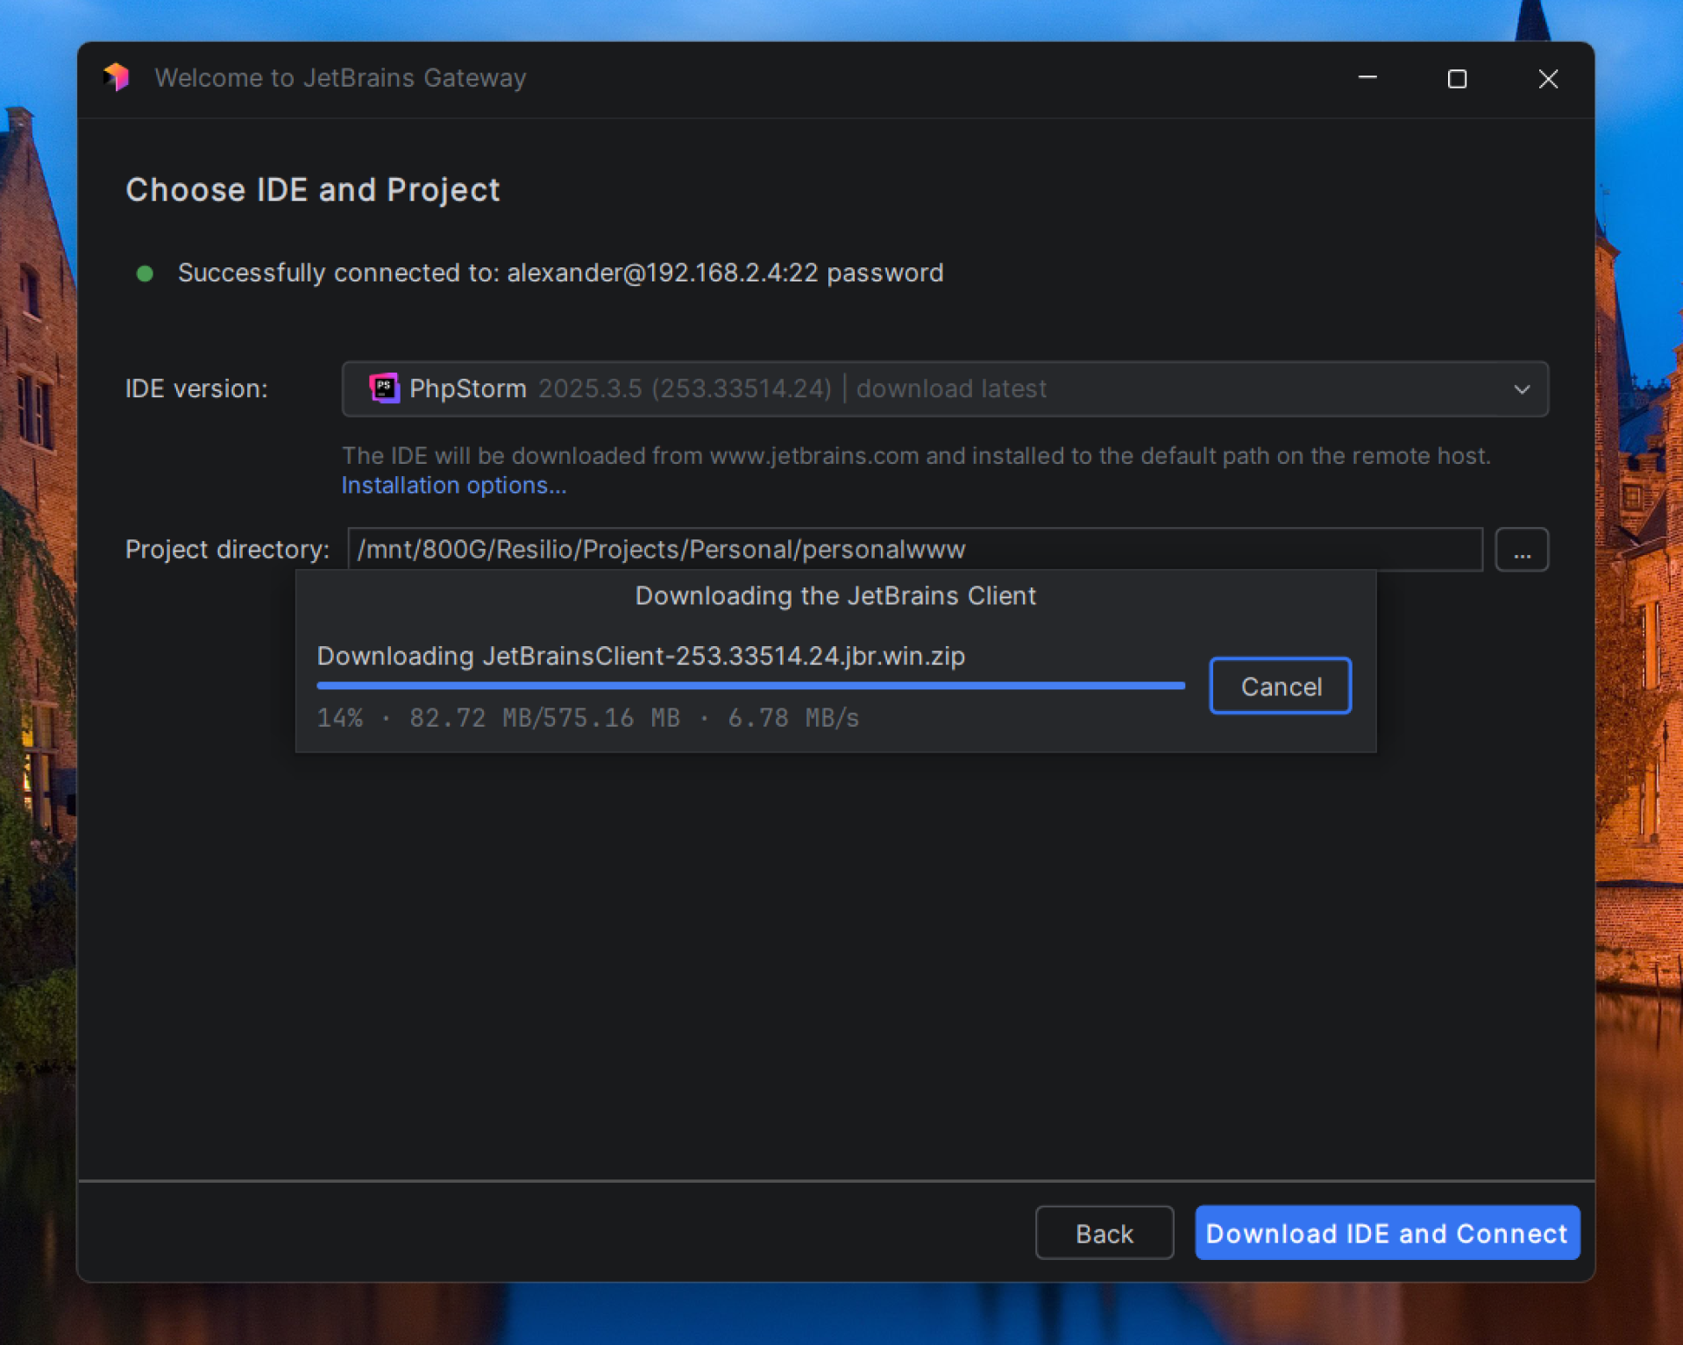
Task: Click Download IDE and Connect
Action: click(x=1388, y=1233)
